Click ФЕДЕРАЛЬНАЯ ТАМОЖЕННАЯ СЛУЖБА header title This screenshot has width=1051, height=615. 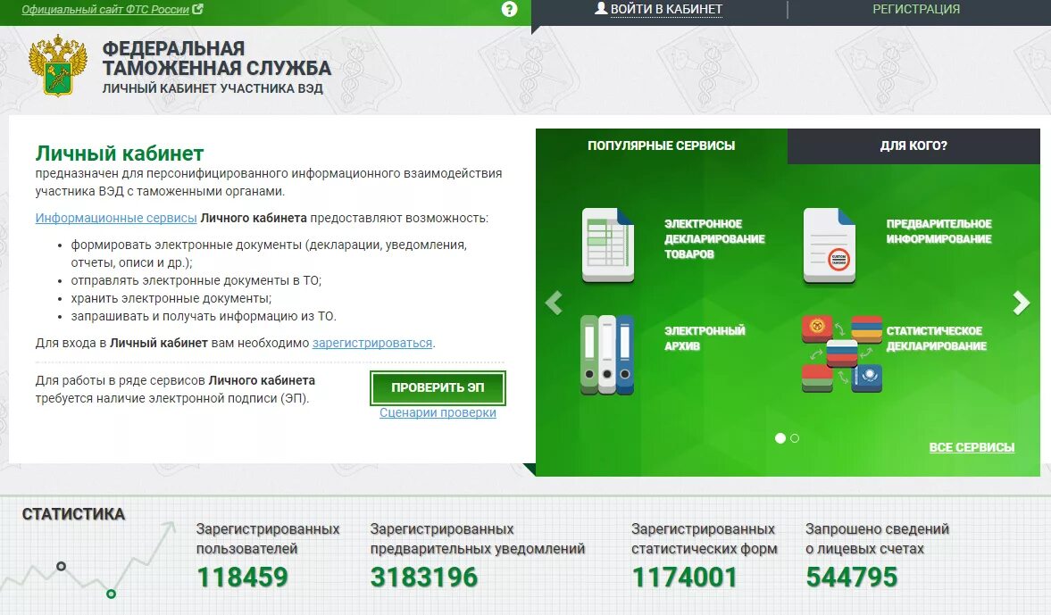pos(216,58)
